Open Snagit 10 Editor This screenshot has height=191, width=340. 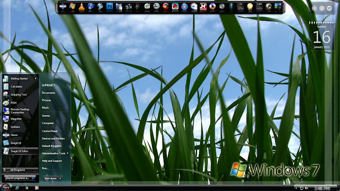point(20,151)
